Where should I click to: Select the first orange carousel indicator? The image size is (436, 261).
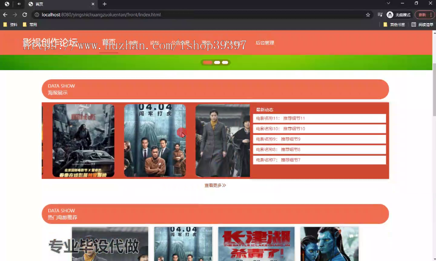[207, 62]
